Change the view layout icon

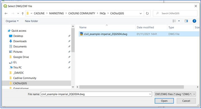pos(174,21)
